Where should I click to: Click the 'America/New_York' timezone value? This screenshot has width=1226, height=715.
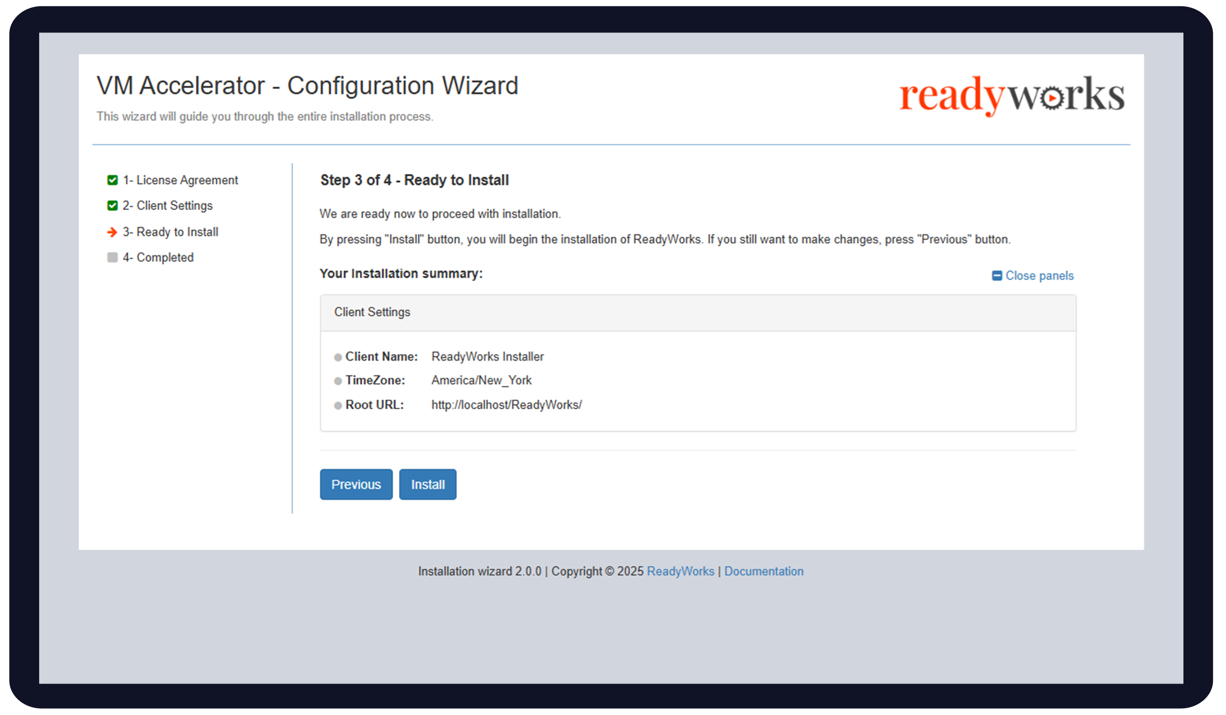point(481,381)
